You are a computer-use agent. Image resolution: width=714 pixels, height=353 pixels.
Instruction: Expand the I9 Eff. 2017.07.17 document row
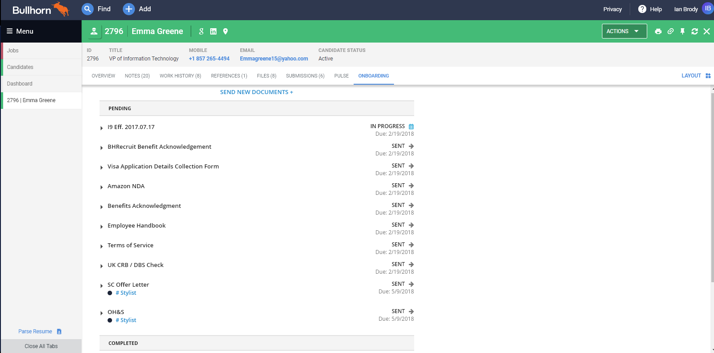(x=102, y=128)
